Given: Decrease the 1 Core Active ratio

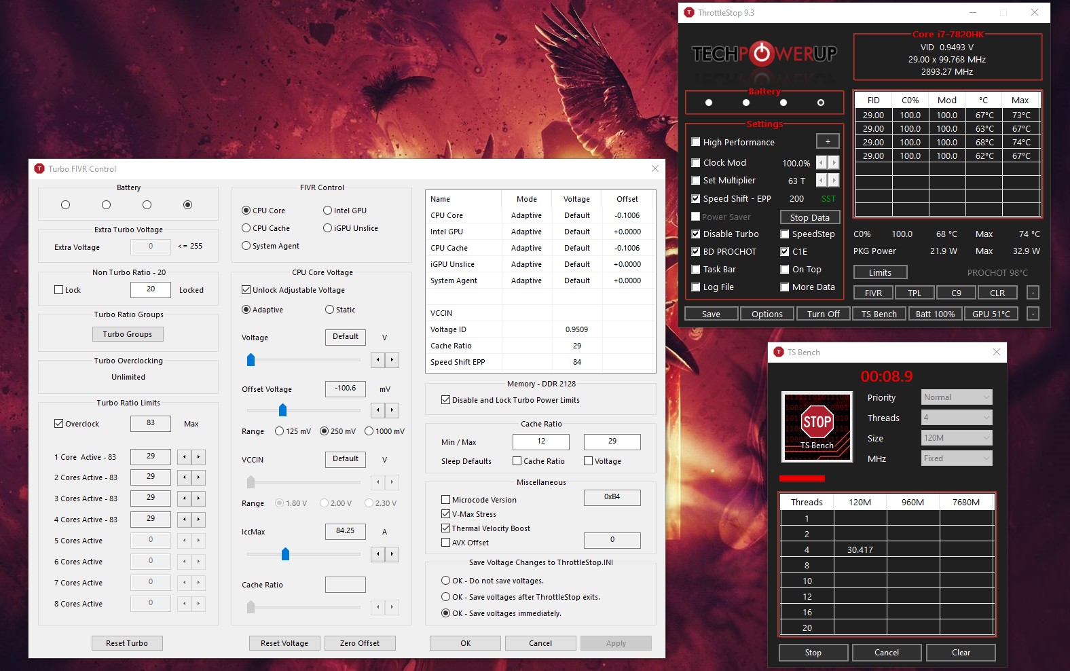Looking at the screenshot, I should (x=184, y=457).
